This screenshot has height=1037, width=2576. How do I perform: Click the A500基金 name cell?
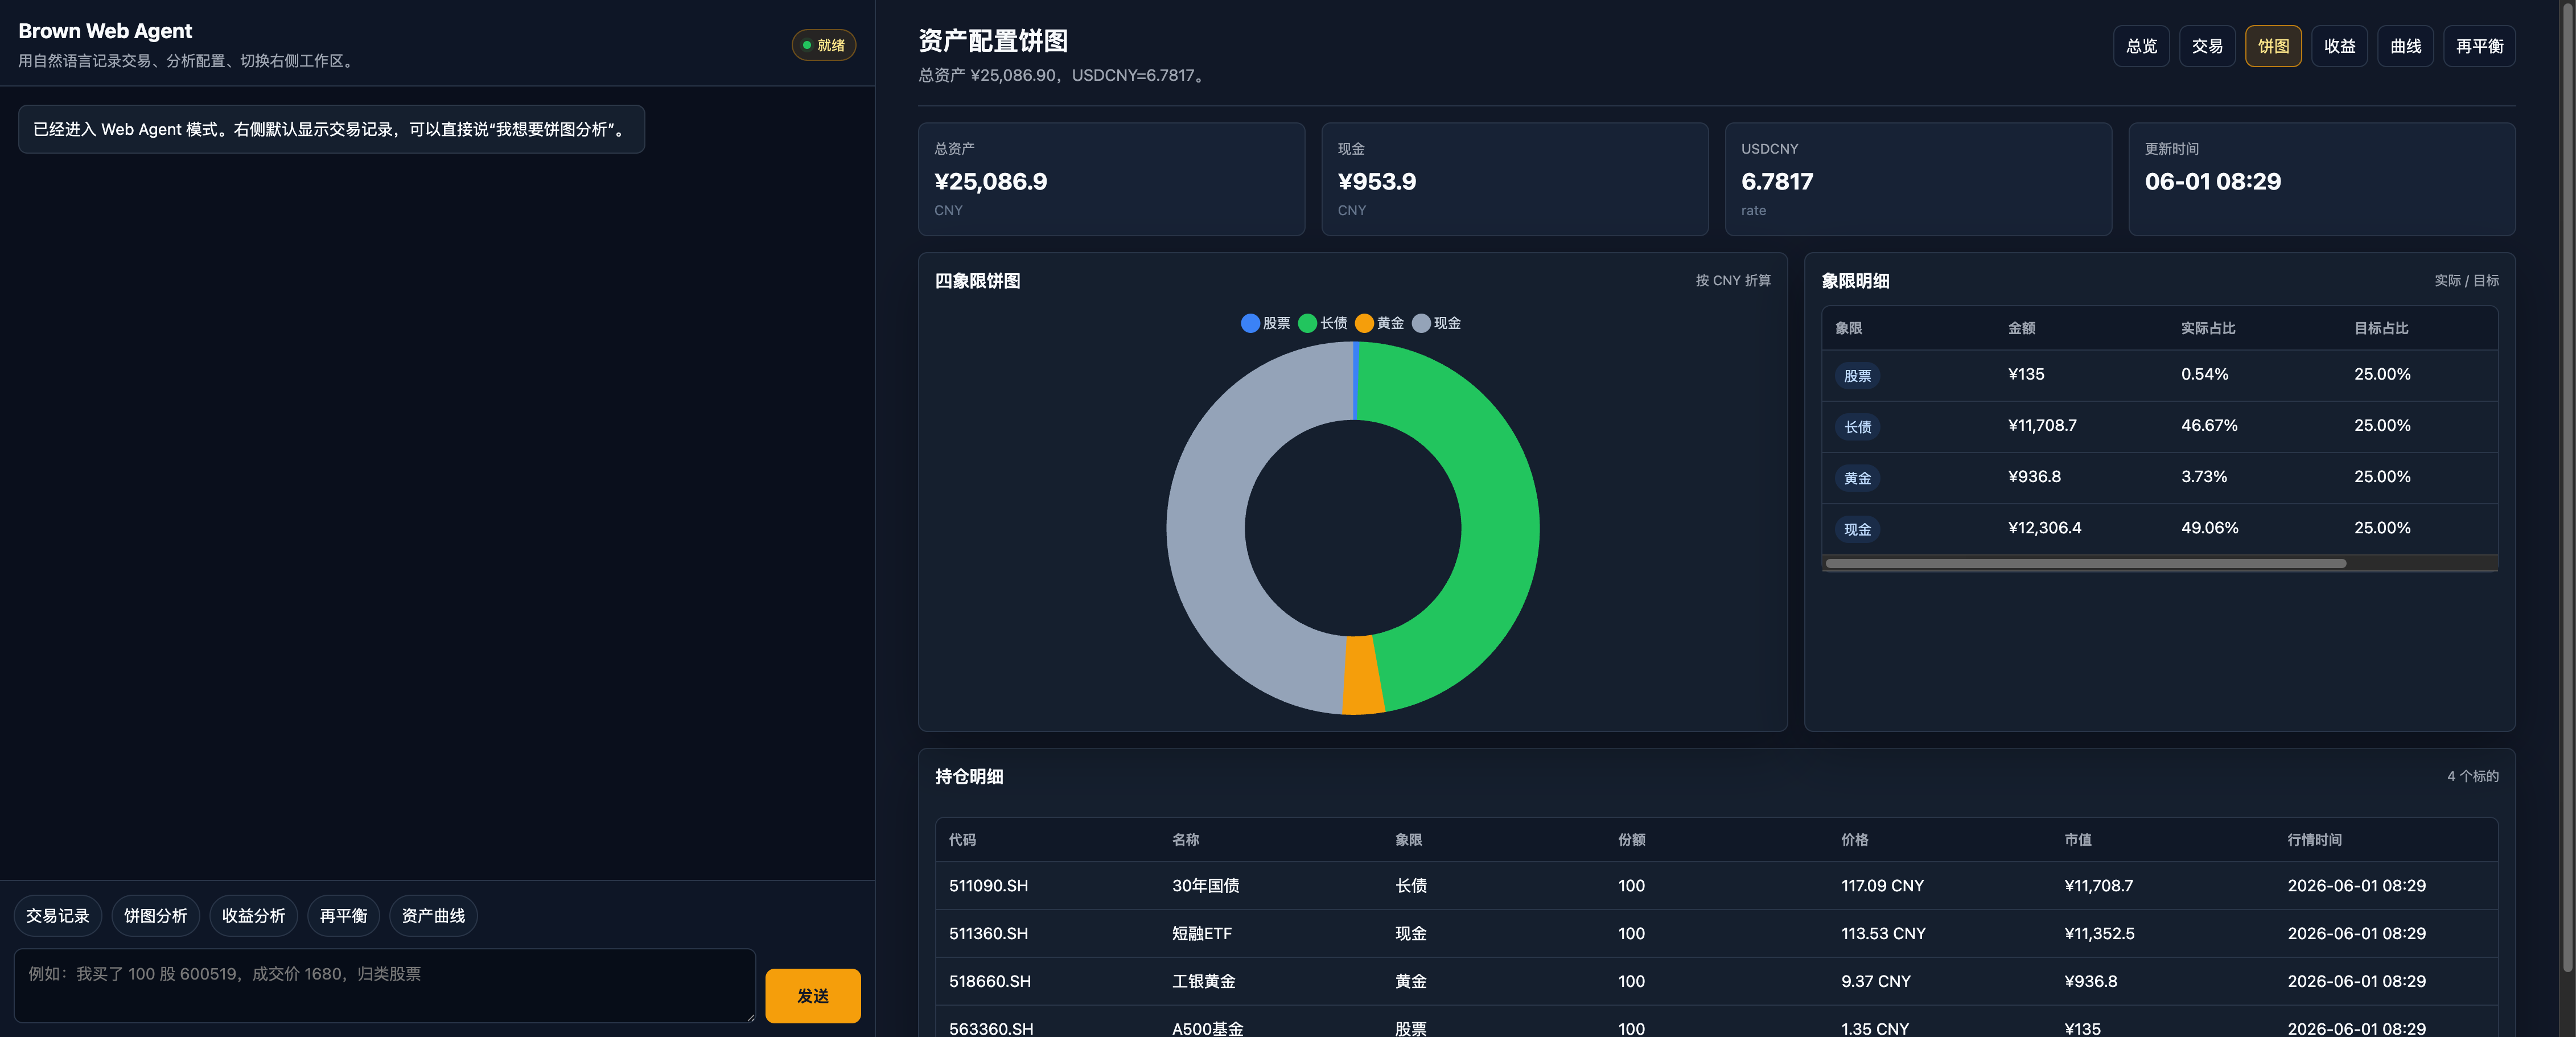coord(1207,1028)
